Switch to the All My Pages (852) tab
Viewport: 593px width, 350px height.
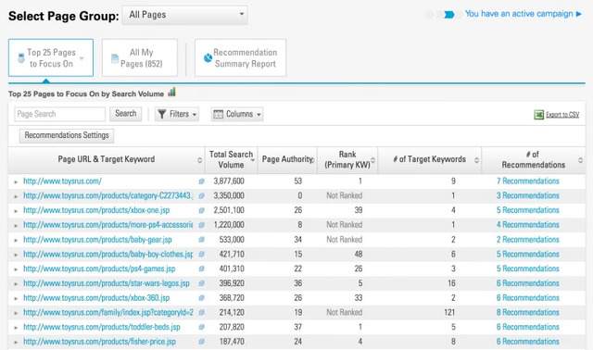[x=140, y=57]
